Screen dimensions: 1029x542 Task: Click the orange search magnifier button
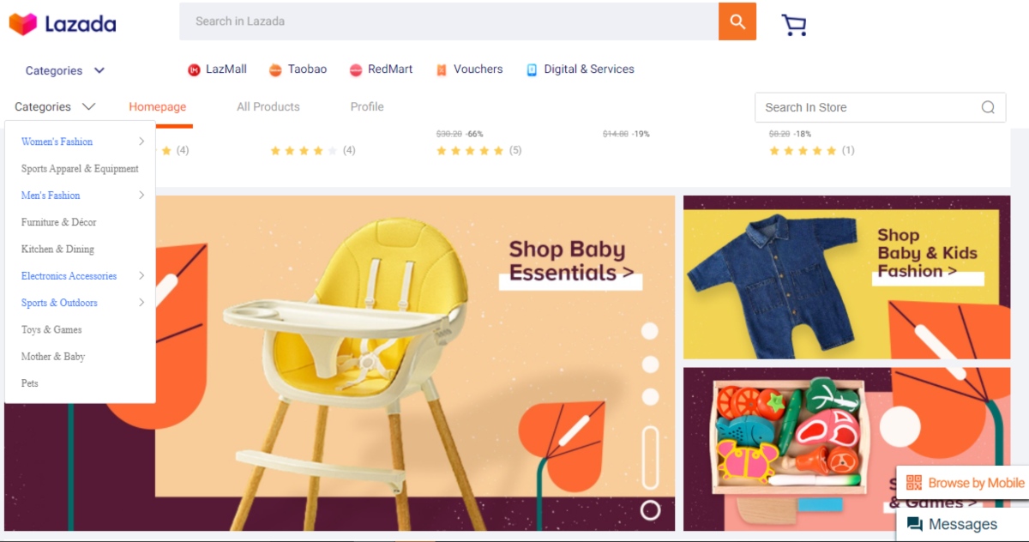click(737, 21)
